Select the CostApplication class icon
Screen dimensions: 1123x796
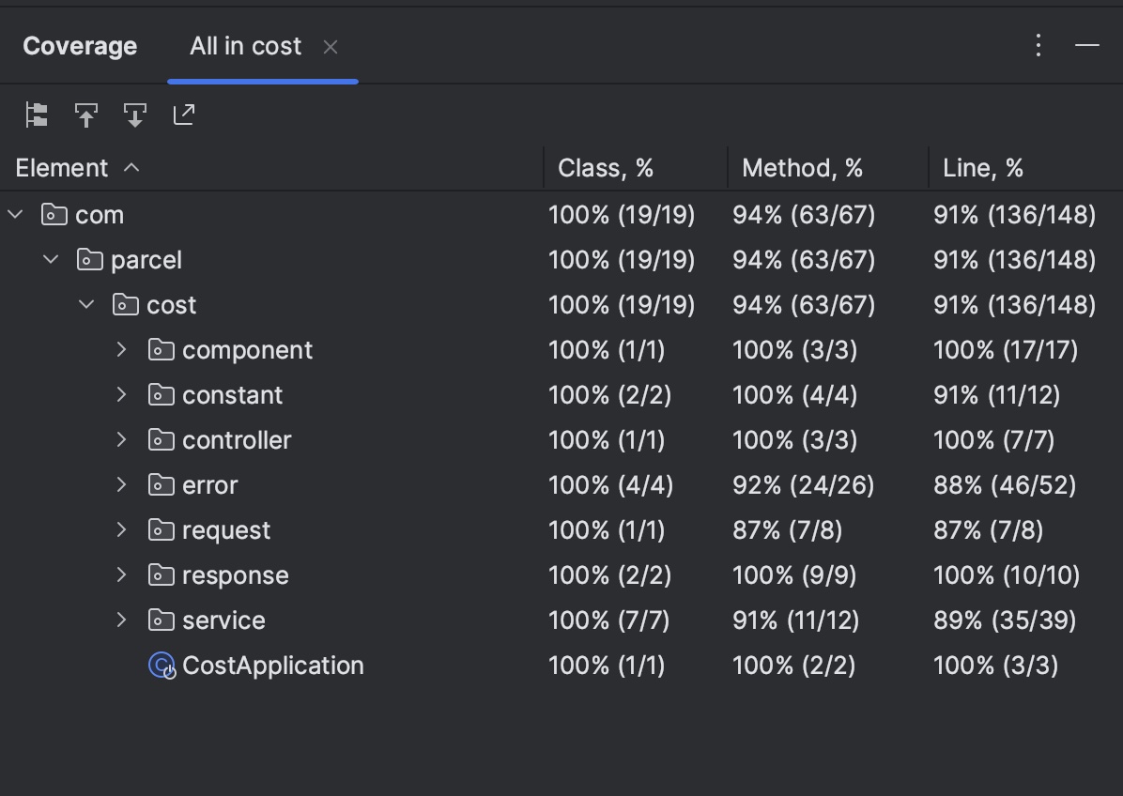[x=162, y=666]
